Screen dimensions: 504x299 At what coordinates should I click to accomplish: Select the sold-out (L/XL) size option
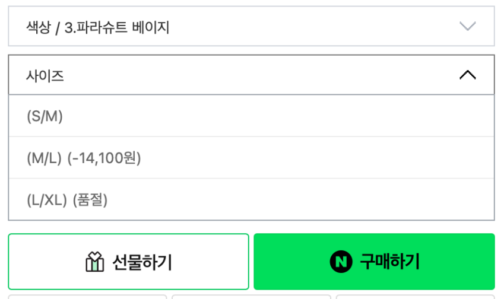coord(46,201)
